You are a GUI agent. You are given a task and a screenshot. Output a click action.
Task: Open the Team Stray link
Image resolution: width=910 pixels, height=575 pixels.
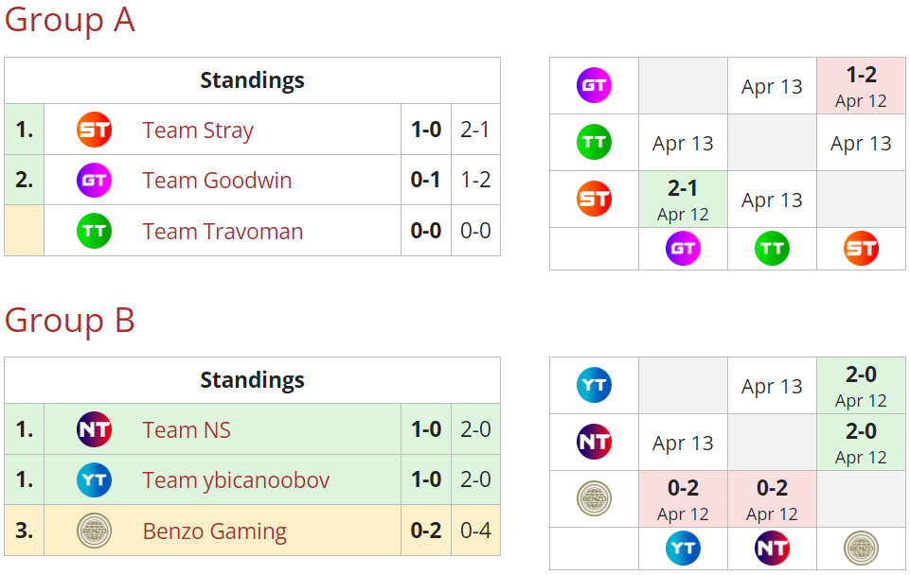[198, 130]
